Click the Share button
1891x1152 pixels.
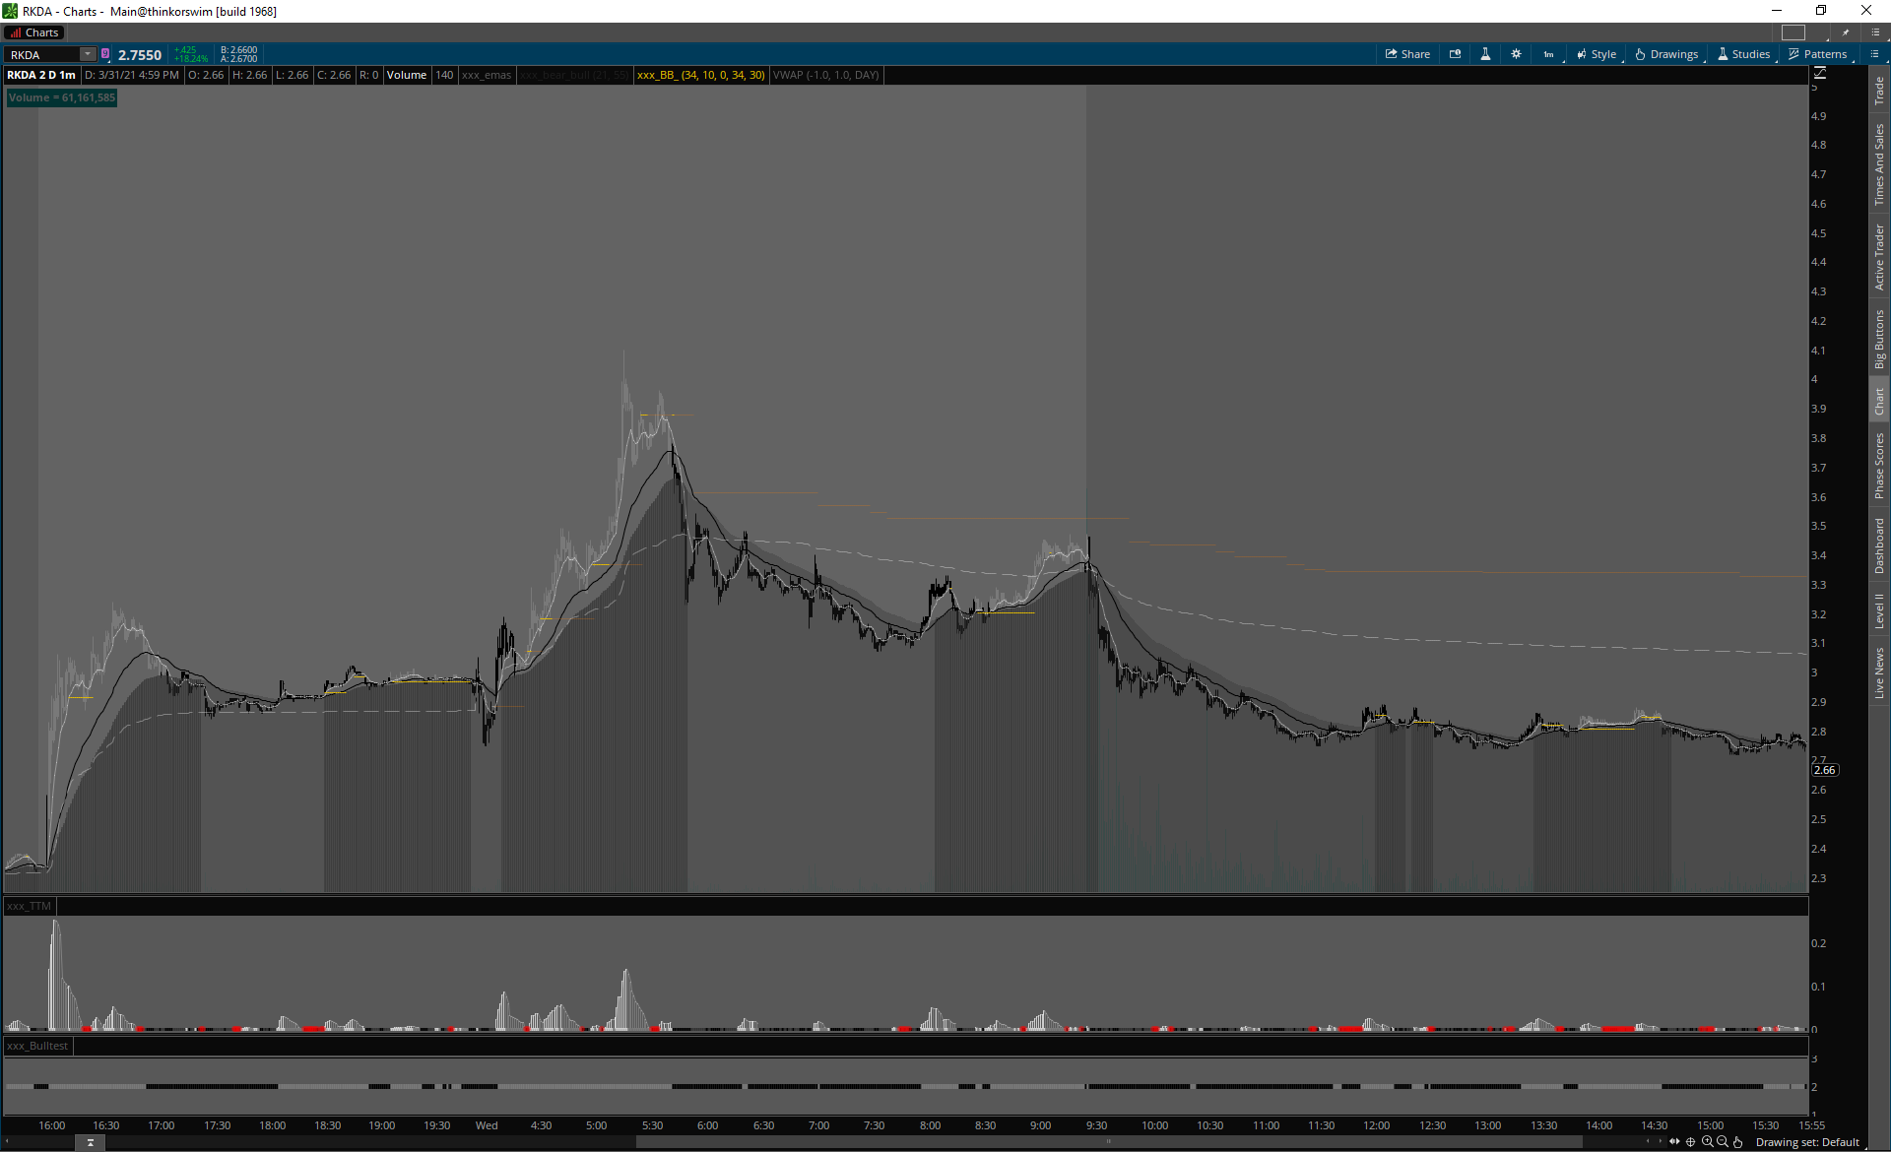coord(1407,54)
